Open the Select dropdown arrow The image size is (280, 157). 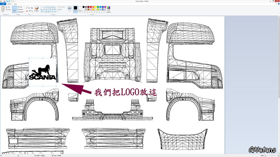tap(14, 12)
